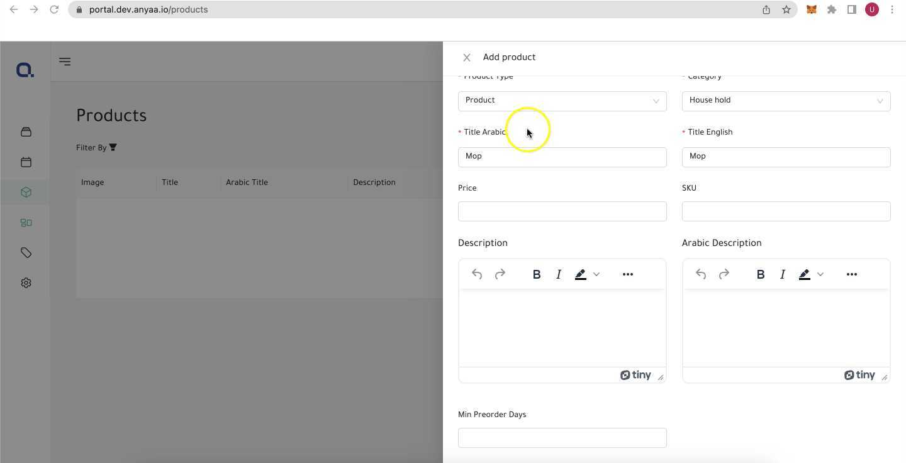This screenshot has height=463, width=906.
Task: Toggle bold formatting in the Description editor
Action: 536,274
